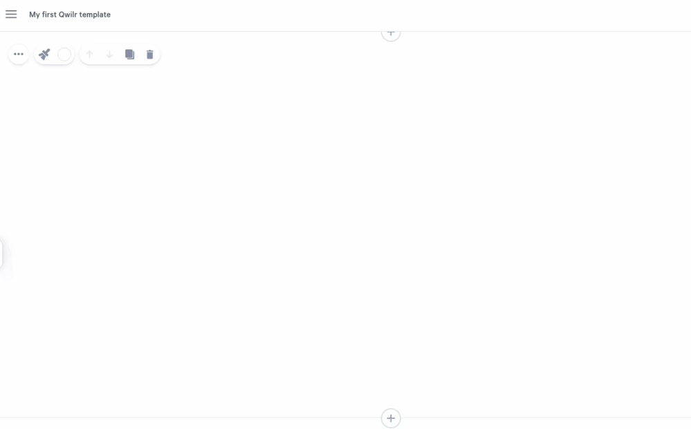Open block styles with the paintbrush icon
Viewport: 691px width, 429px height.
click(44, 54)
